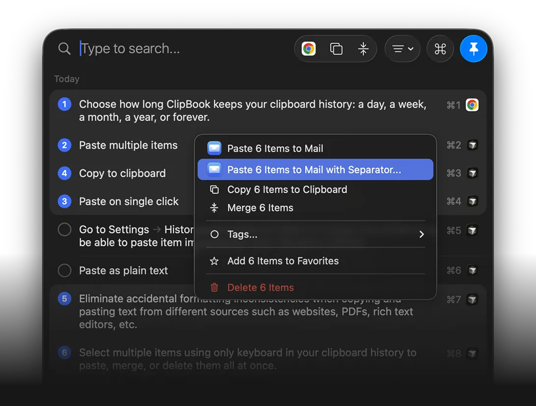Select the 'Paste as plain text' circle
This screenshot has width=536, height=406.
click(64, 271)
